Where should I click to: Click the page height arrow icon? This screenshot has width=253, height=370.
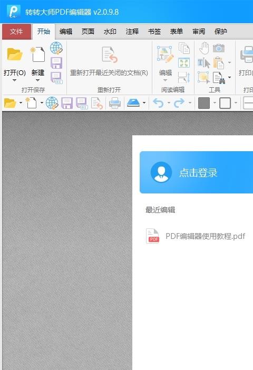184,78
